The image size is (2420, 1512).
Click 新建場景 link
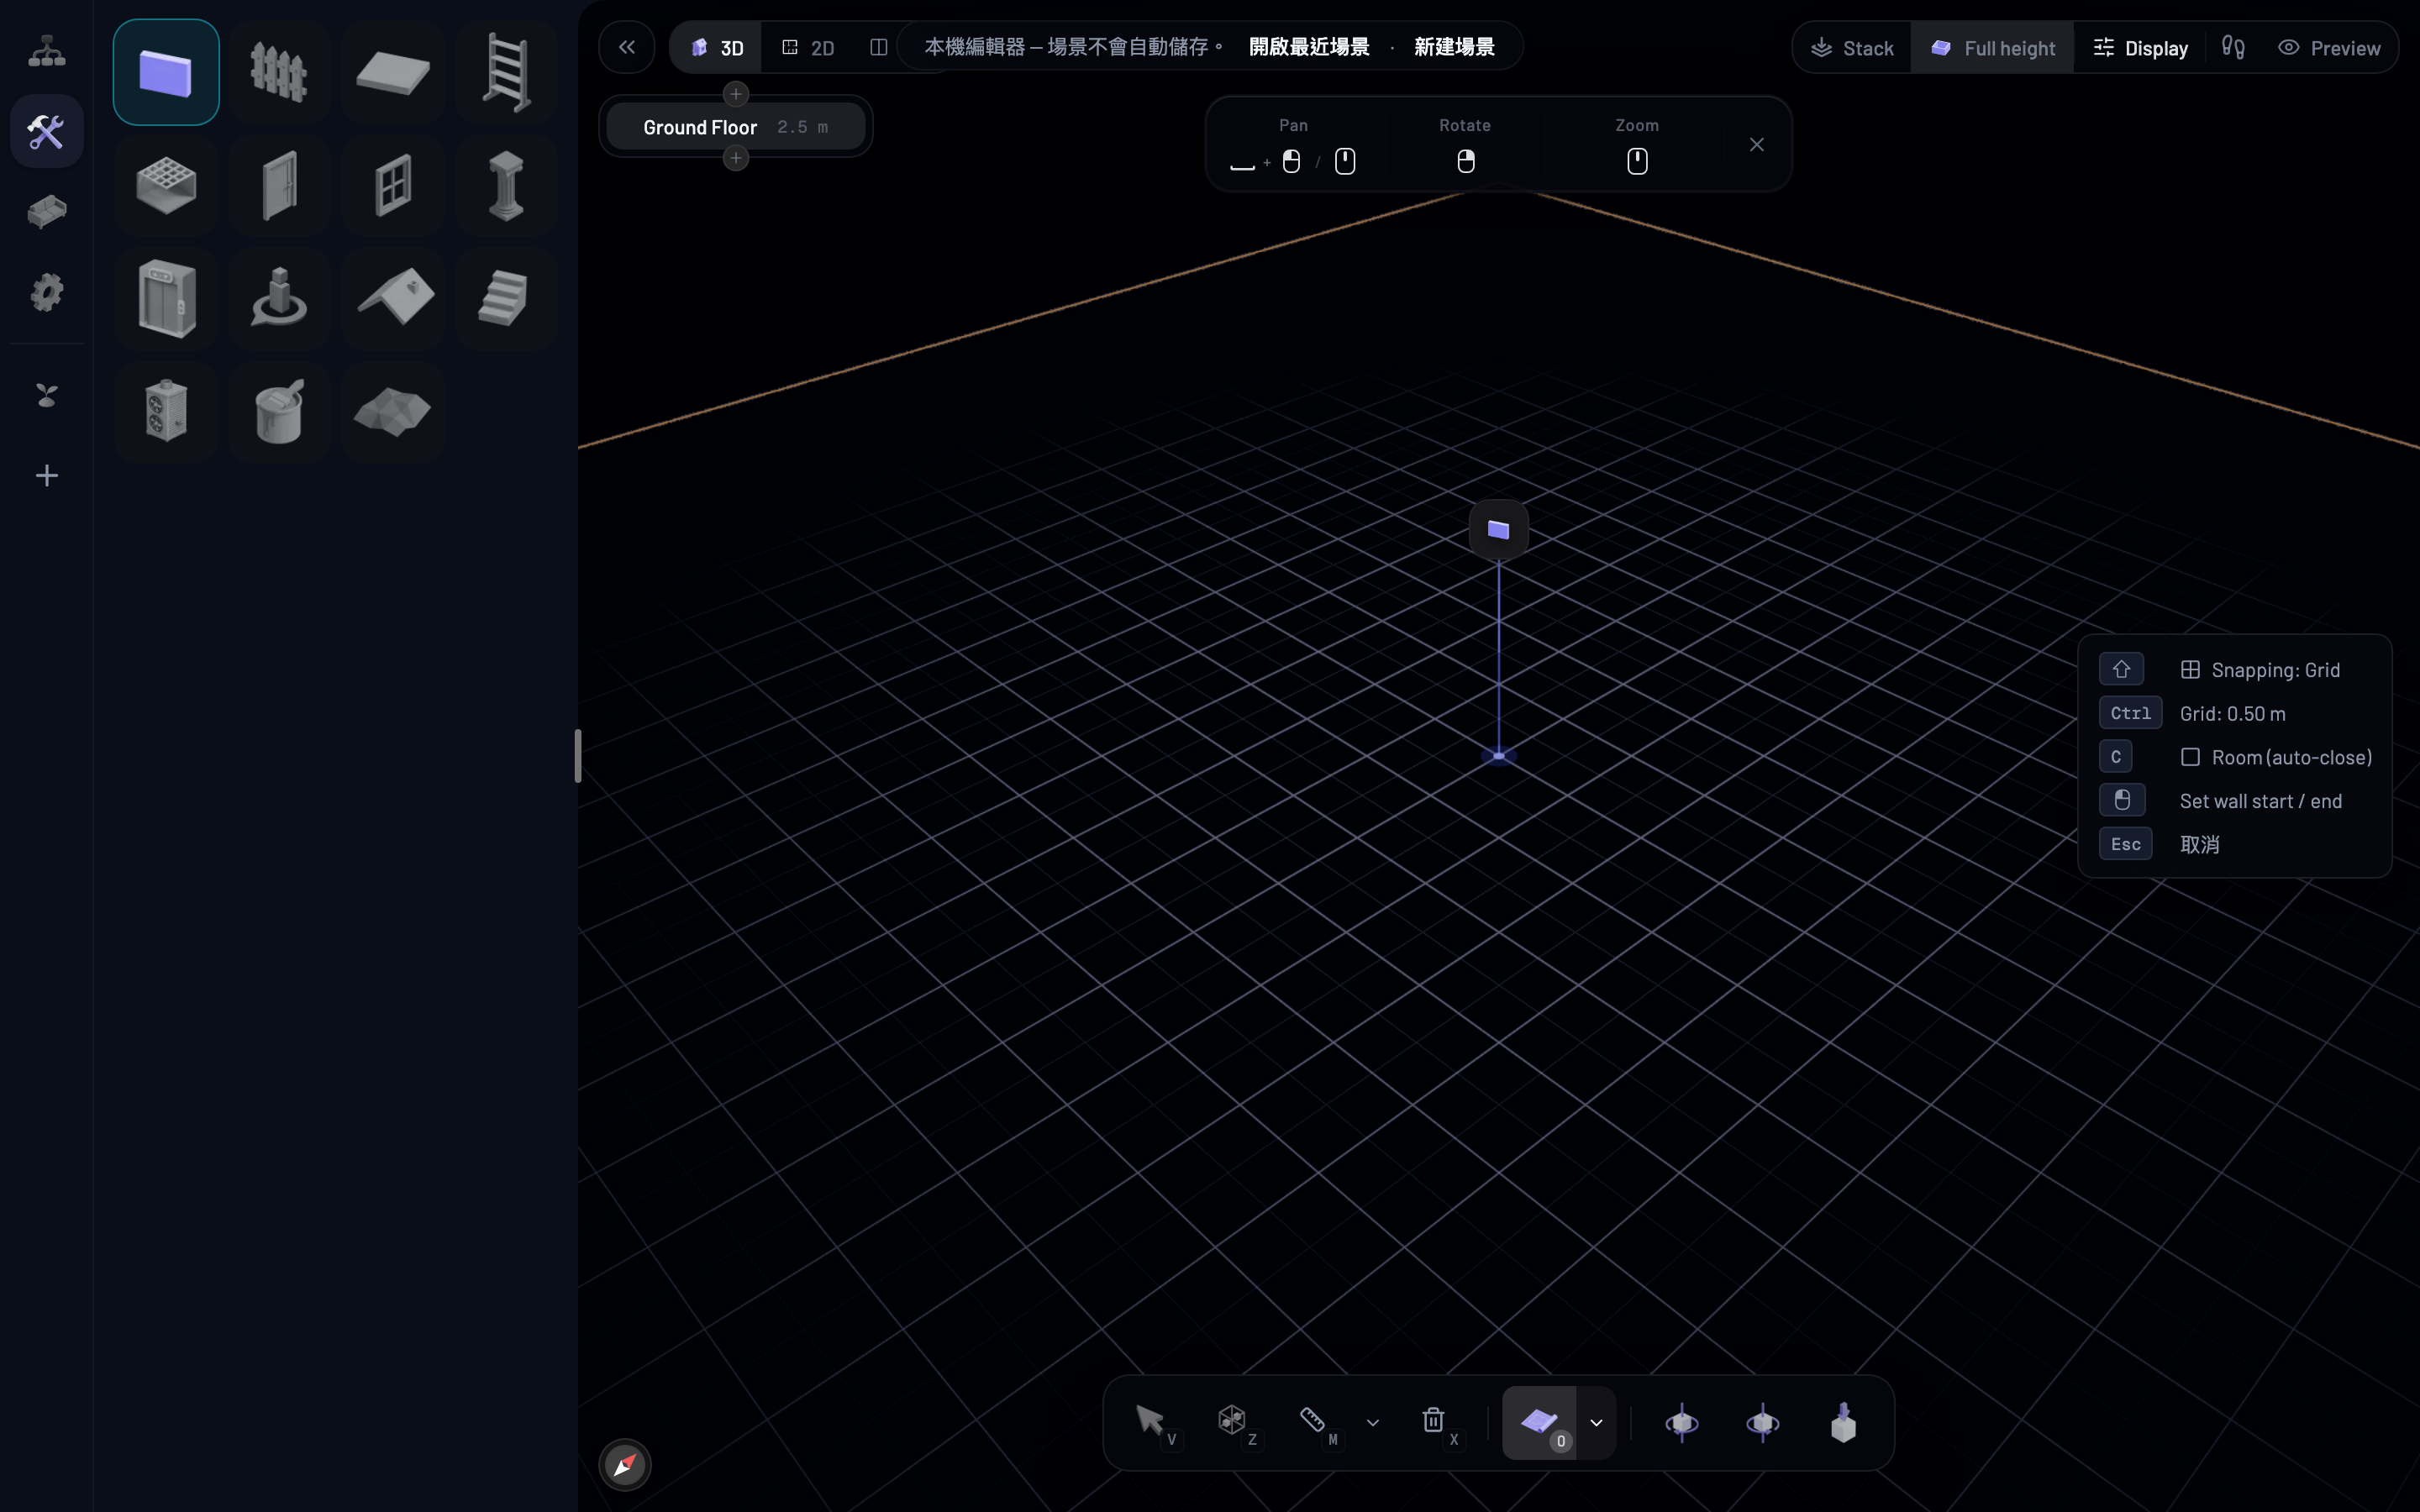(1454, 47)
